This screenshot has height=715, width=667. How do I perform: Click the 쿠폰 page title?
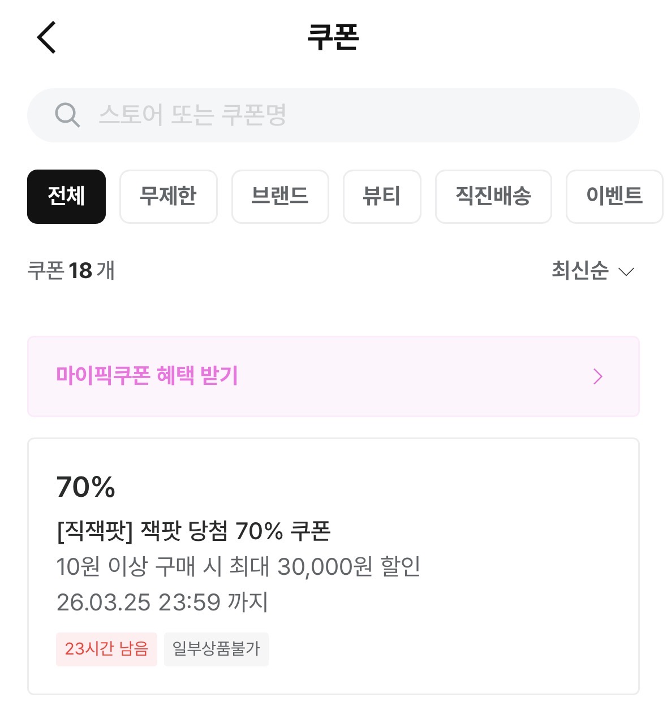click(x=333, y=37)
